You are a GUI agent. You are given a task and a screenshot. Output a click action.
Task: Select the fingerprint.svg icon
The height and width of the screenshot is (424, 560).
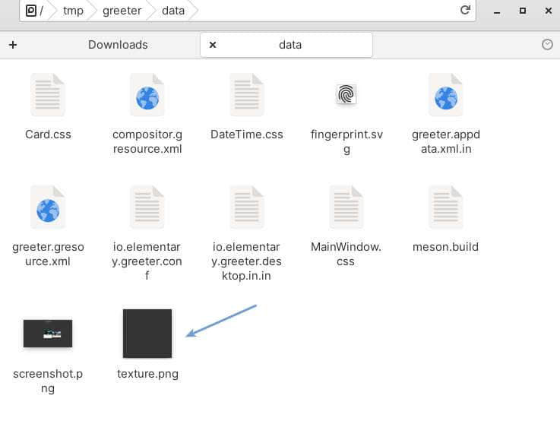pyautogui.click(x=346, y=94)
